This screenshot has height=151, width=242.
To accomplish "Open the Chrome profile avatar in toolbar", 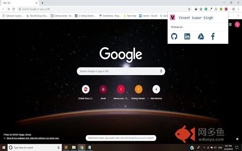I will tap(234, 9).
